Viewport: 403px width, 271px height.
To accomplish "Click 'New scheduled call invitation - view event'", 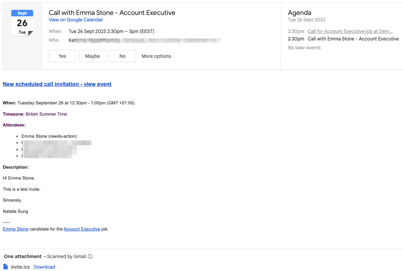I will point(57,84).
